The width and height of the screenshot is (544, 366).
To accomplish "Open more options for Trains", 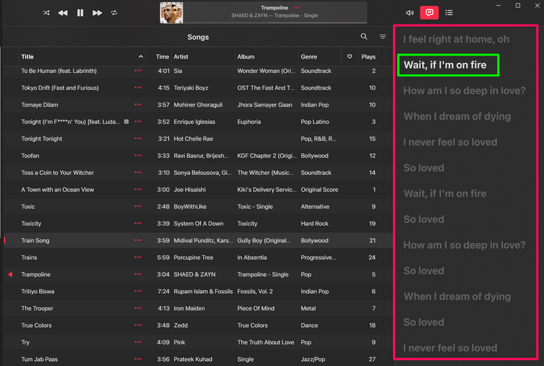I will tap(138, 257).
